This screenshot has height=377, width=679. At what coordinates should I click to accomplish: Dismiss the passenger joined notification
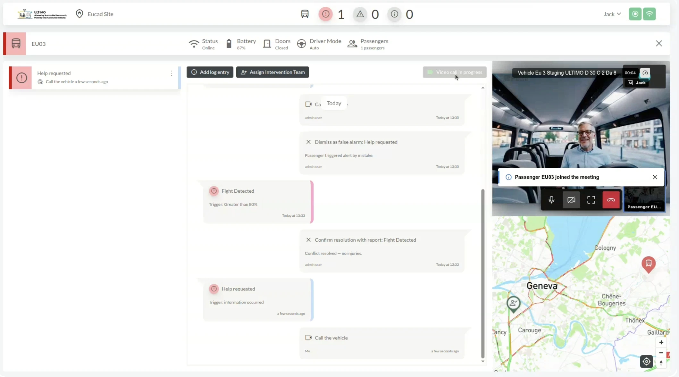coord(655,177)
